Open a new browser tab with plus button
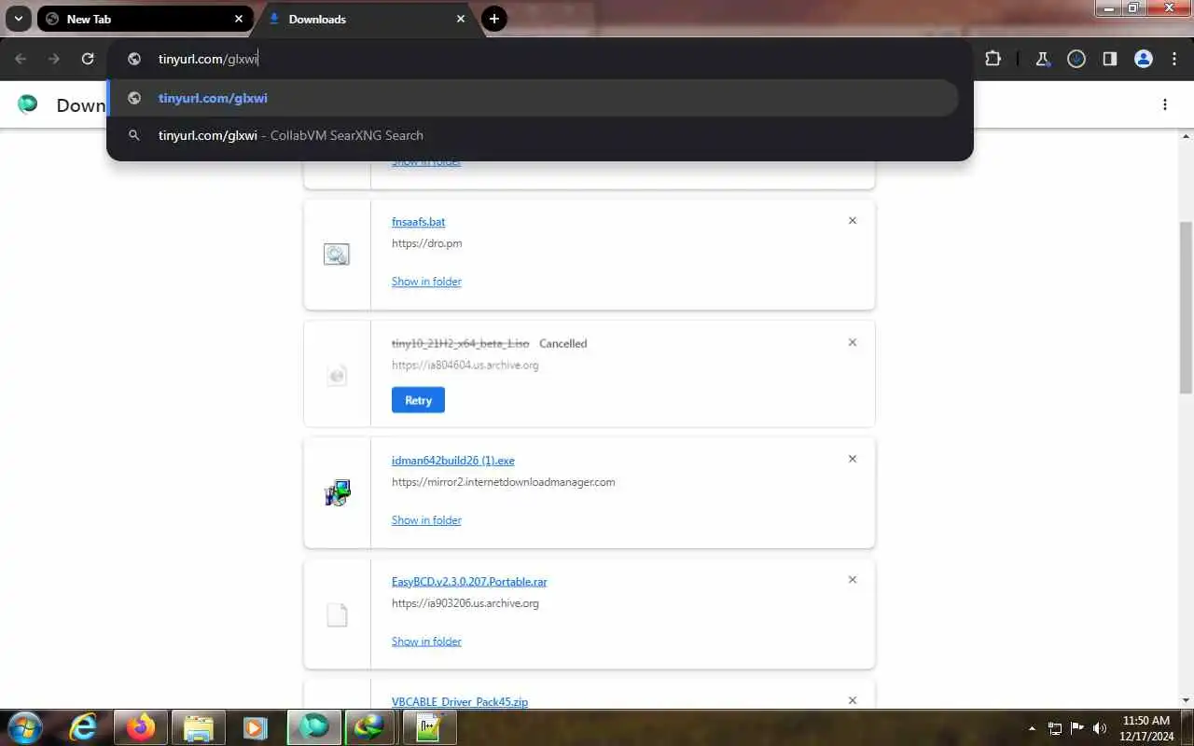Screen dimensions: 1194x746 [x=494, y=19]
